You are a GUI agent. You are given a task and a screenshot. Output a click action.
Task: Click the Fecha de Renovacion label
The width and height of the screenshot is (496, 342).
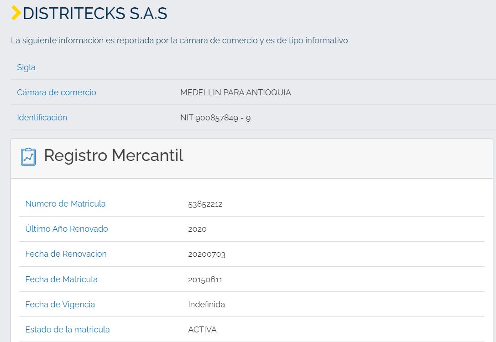pyautogui.click(x=66, y=254)
